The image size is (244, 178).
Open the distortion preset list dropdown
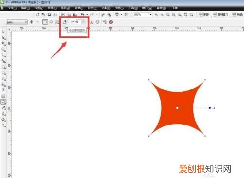click(x=26, y=22)
